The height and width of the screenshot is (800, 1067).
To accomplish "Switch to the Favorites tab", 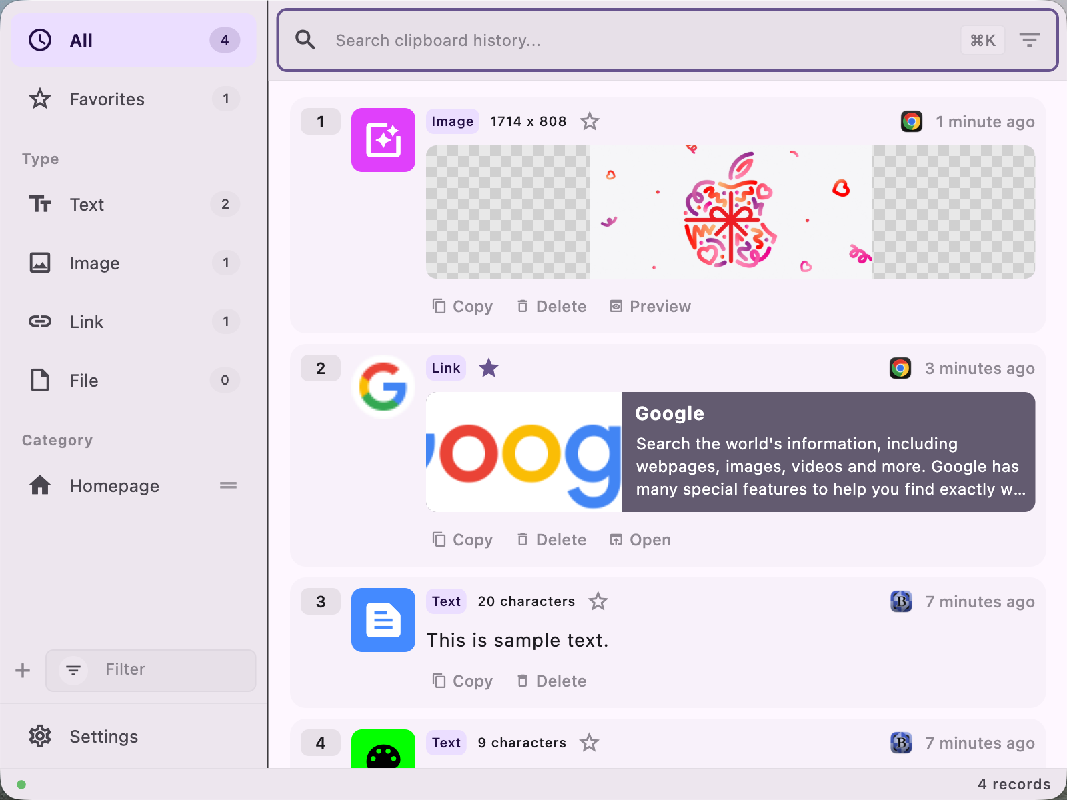I will [x=106, y=99].
